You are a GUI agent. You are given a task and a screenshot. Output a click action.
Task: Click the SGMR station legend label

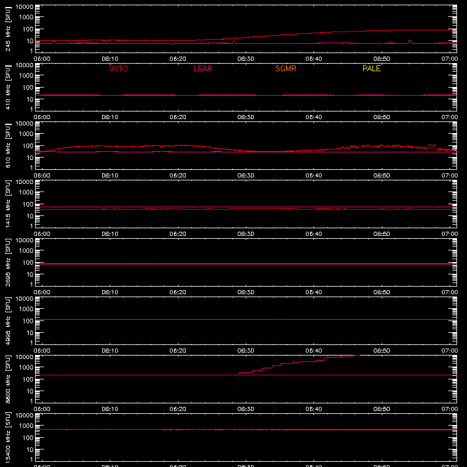285,68
